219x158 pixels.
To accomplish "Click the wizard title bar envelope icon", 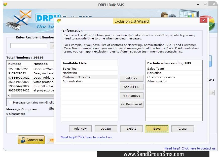I will [x=59, y=21].
